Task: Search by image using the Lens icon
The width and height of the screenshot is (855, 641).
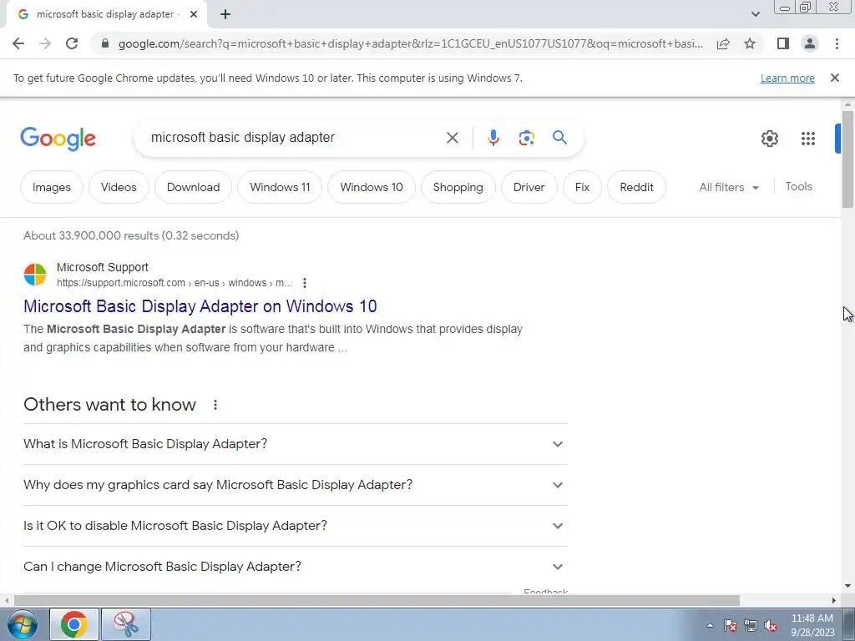Action: pos(526,138)
